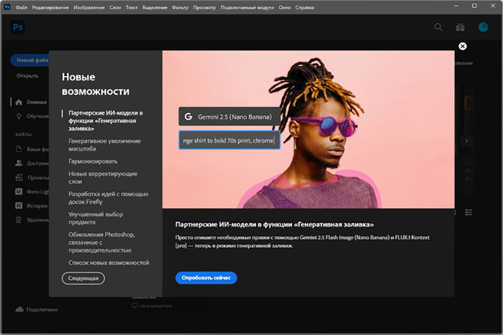Click the Опробовать сейчас button
Screen dimensions: 503x335
(206, 278)
